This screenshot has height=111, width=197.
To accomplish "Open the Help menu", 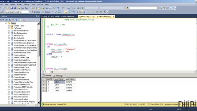I will (47, 4).
